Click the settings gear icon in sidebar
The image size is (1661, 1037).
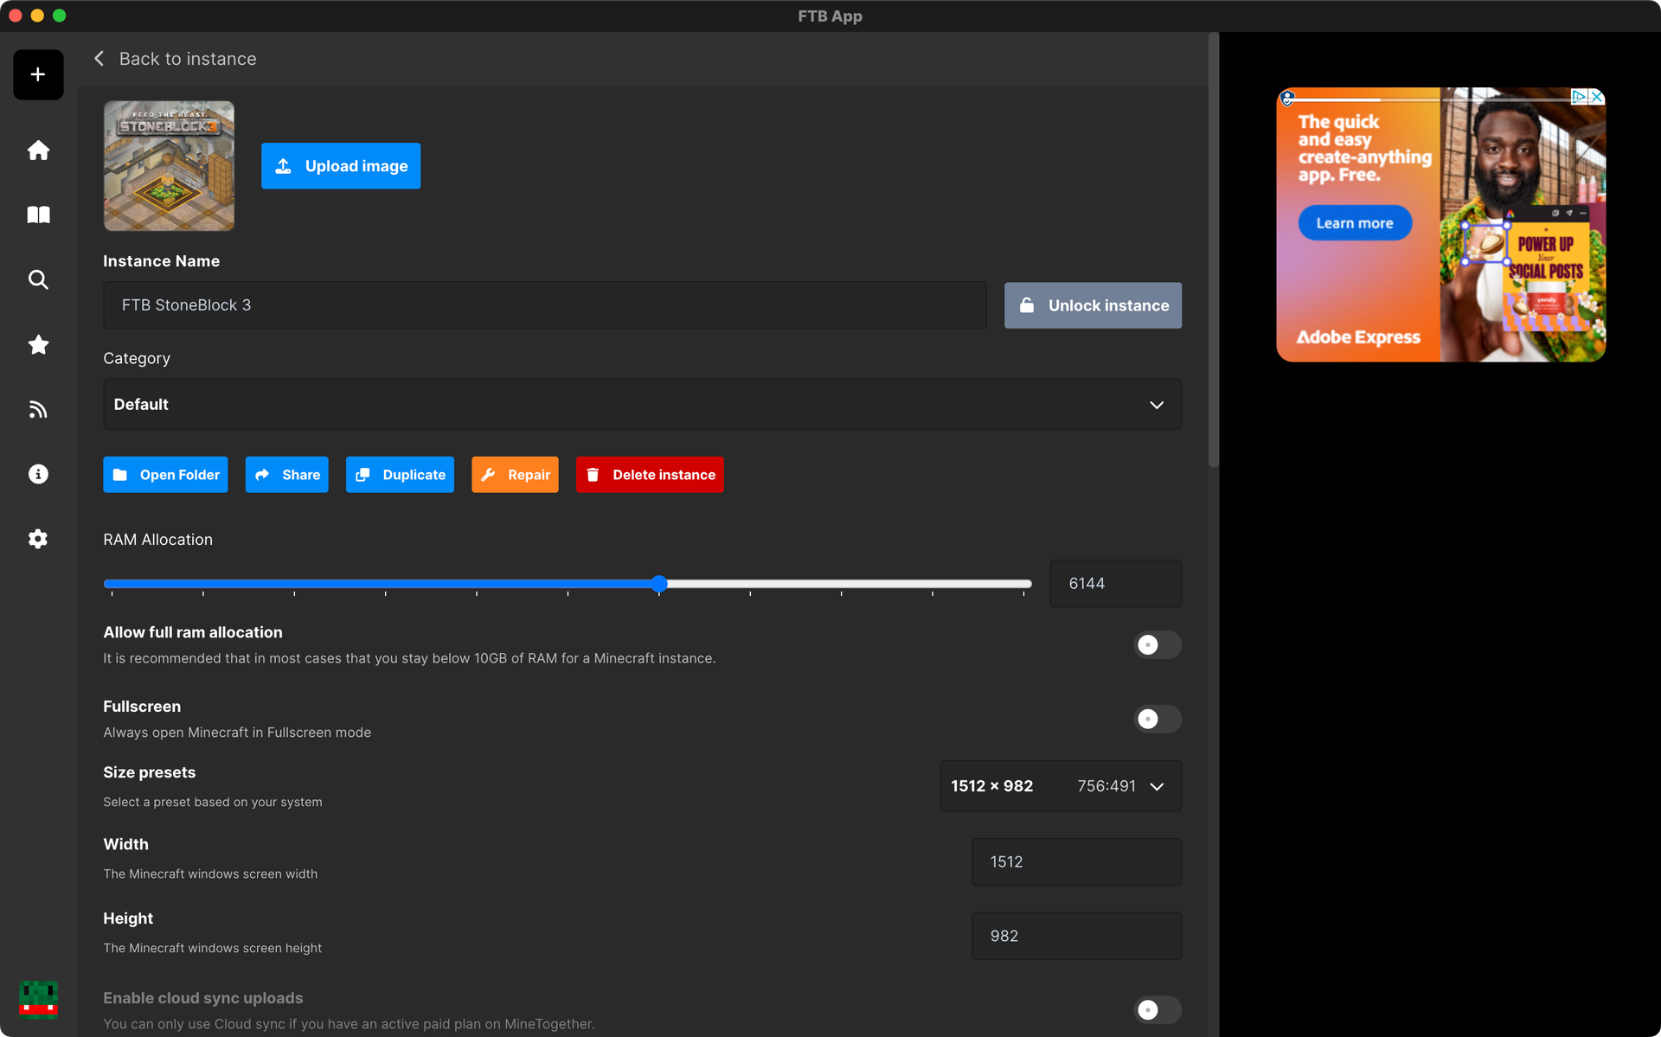click(x=38, y=536)
